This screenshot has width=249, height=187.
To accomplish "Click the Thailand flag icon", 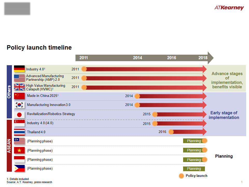I will point(19,132).
